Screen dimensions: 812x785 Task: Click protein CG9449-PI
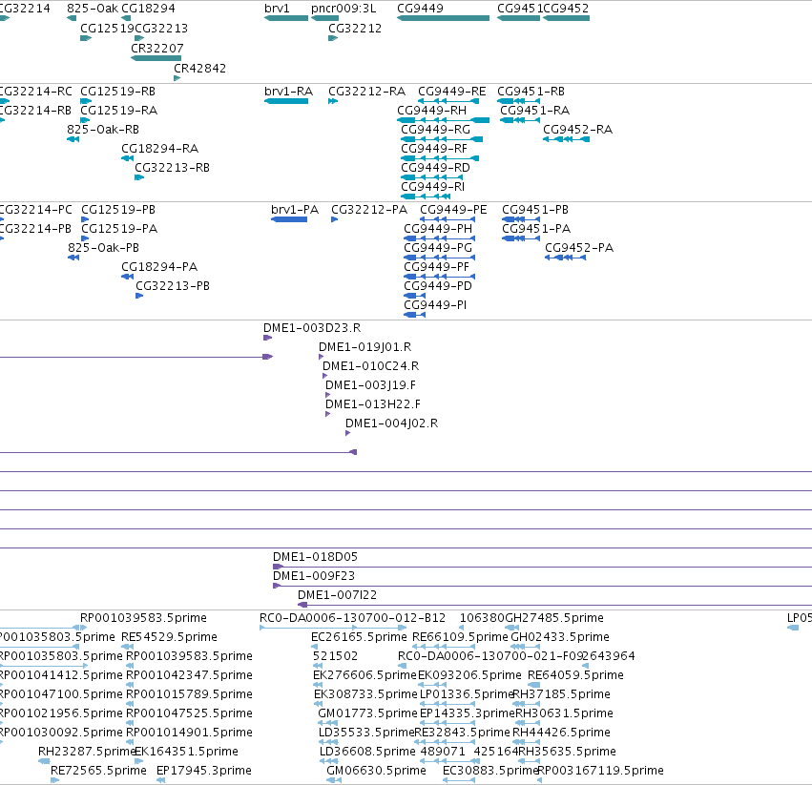coord(414,315)
